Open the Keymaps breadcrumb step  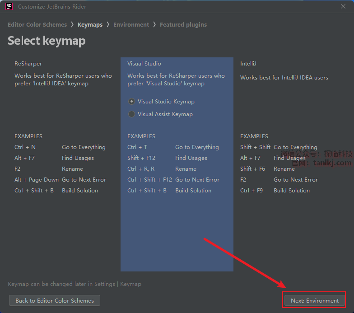90,25
